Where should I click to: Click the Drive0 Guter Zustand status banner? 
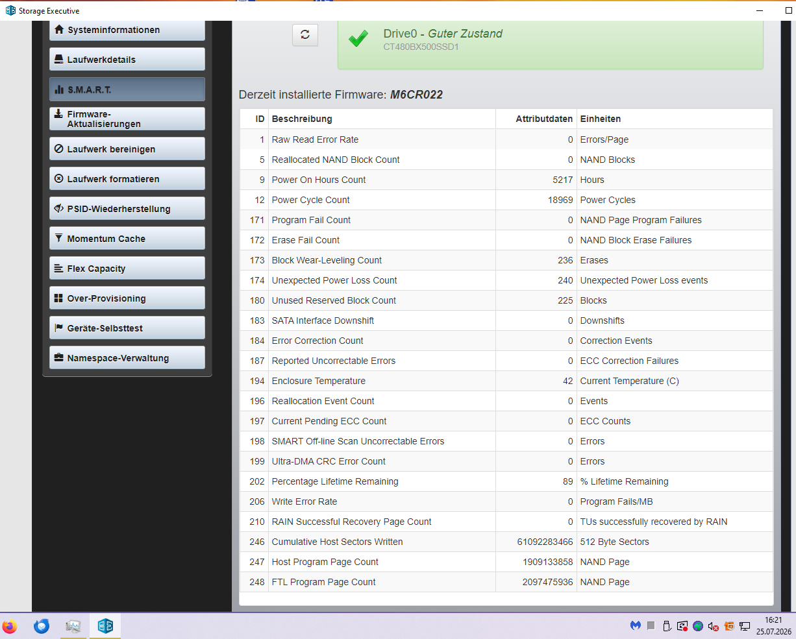pyautogui.click(x=550, y=44)
